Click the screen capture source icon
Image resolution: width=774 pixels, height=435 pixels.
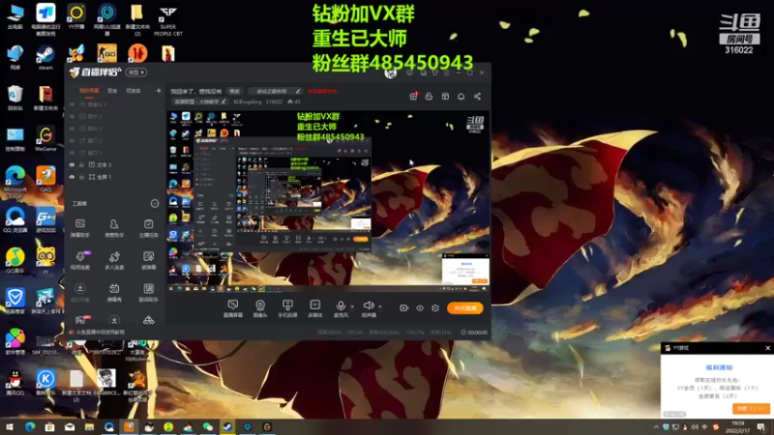[x=232, y=304]
